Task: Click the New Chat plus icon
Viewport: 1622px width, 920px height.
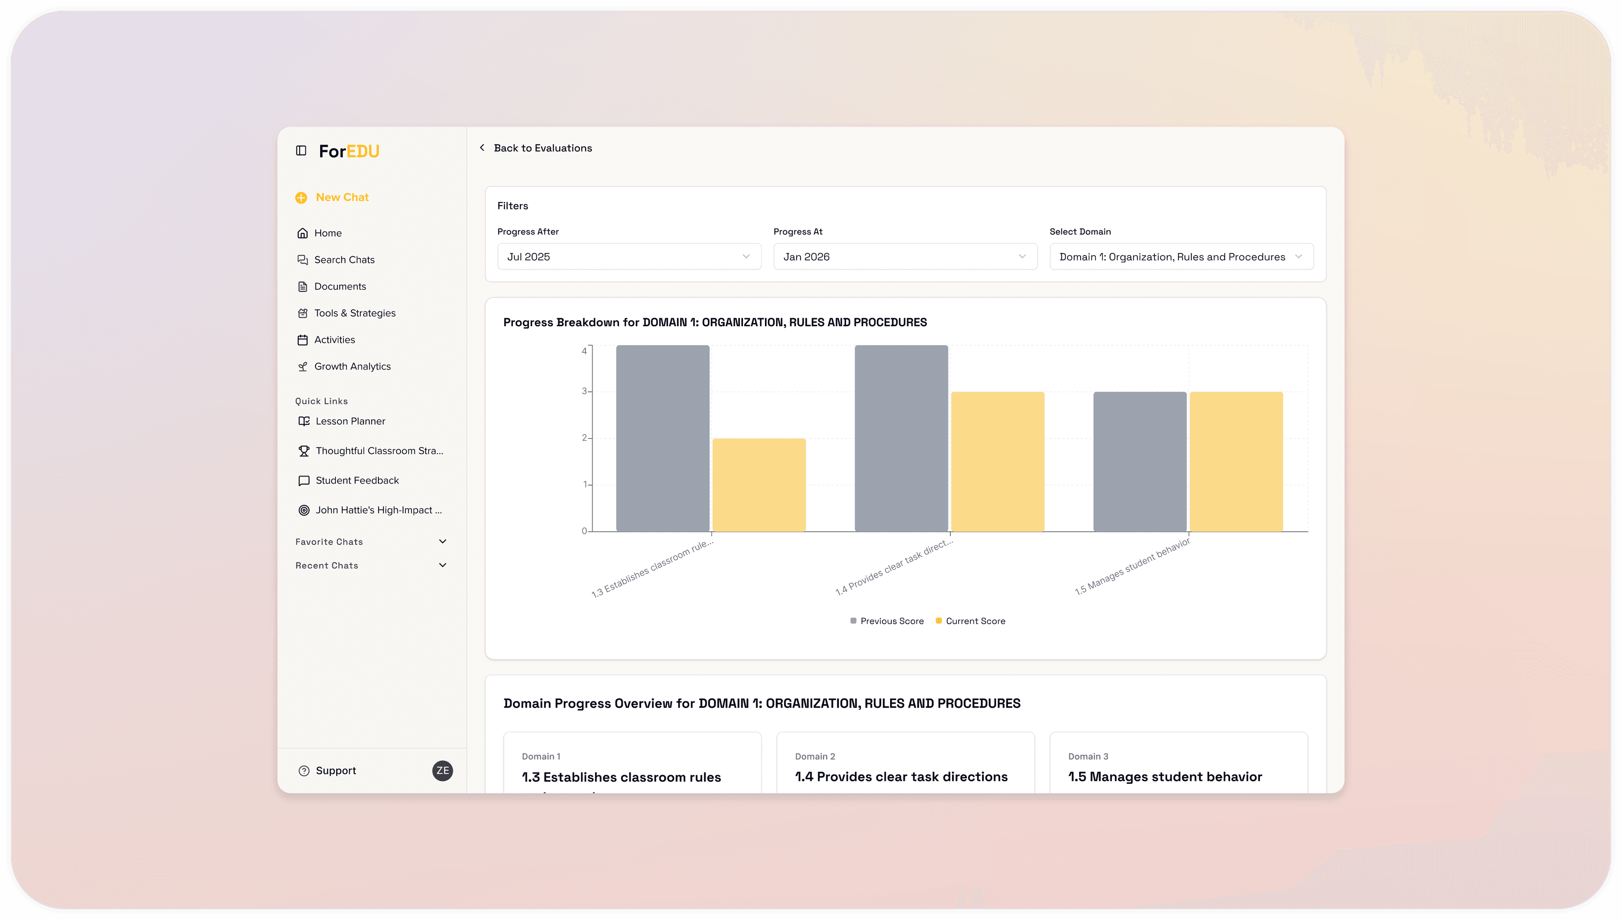Action: click(x=301, y=198)
